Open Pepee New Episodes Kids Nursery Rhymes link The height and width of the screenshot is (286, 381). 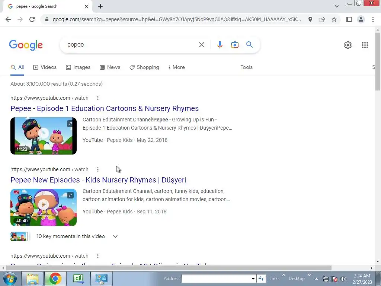(x=98, y=180)
